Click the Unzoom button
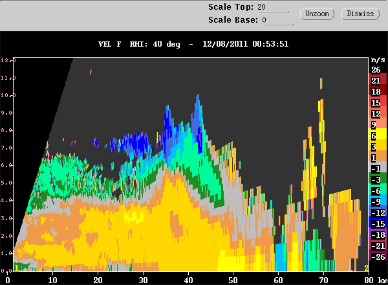This screenshot has width=388, height=285. coord(316,13)
